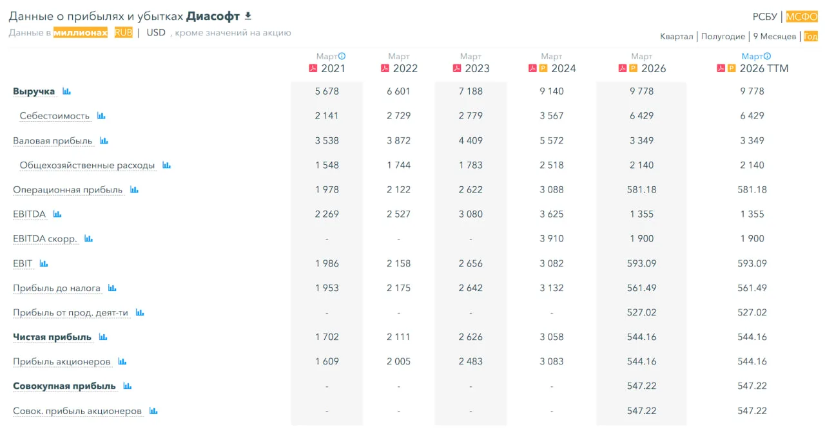Open chart for Операционная прибыль
This screenshot has width=825, height=434.
134,189
